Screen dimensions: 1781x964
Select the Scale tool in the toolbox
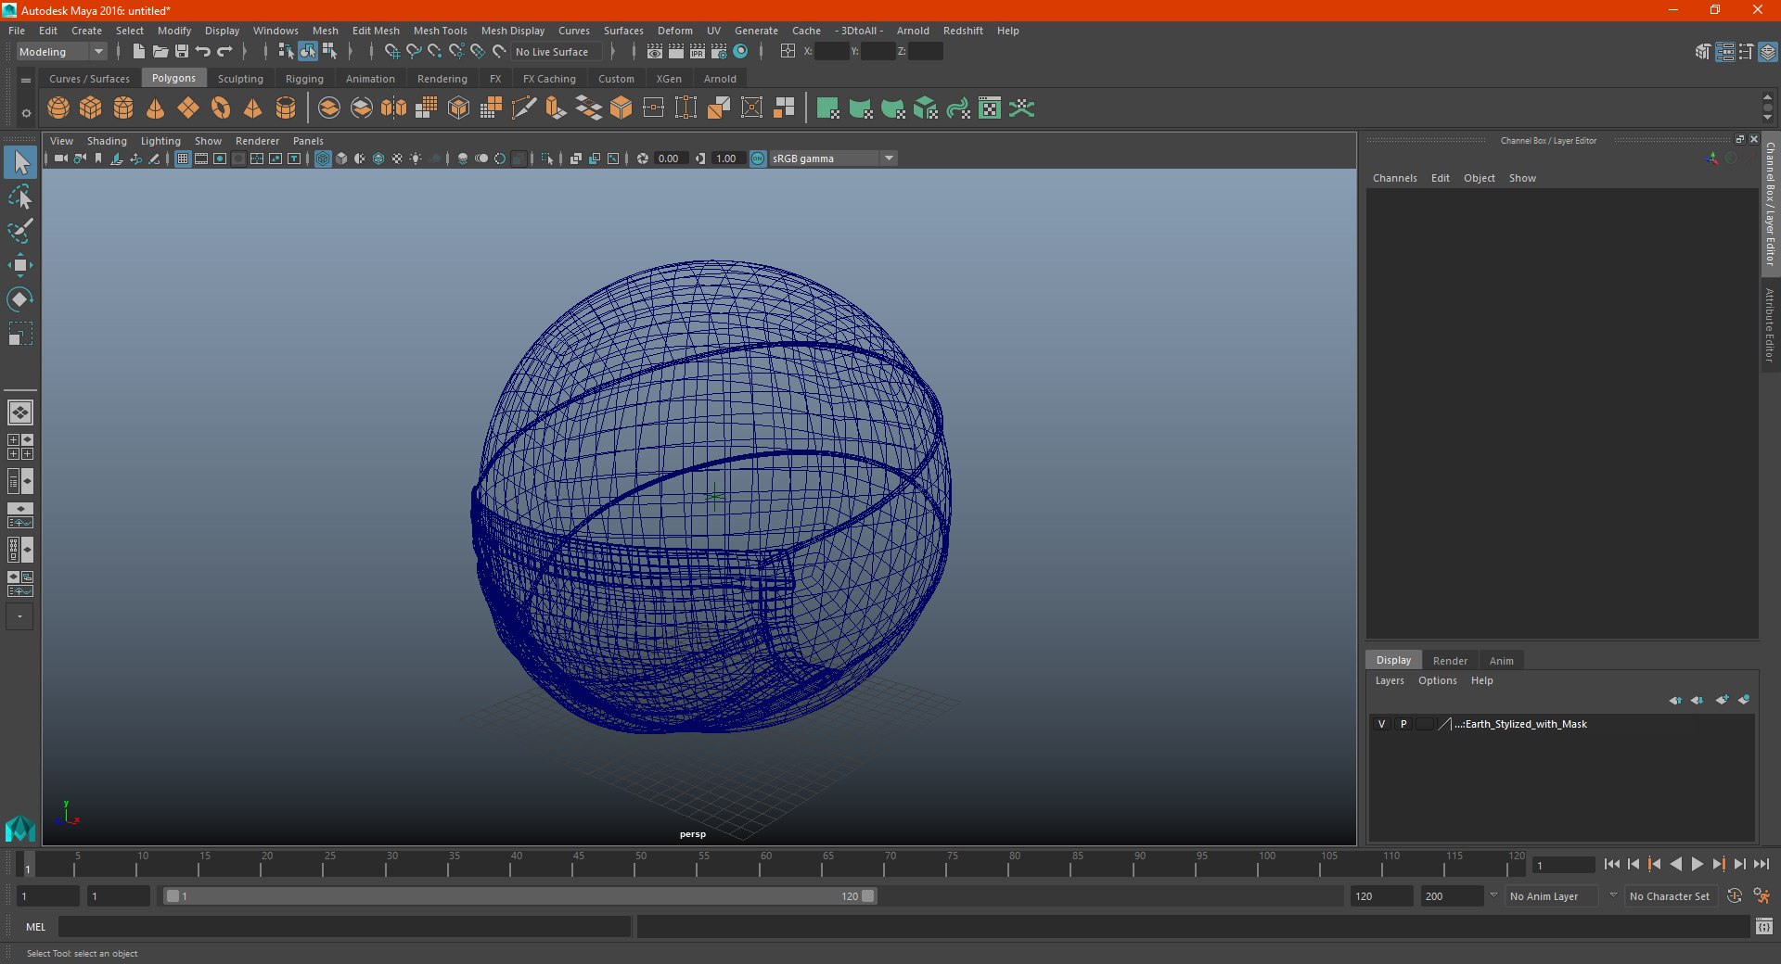pyautogui.click(x=19, y=334)
